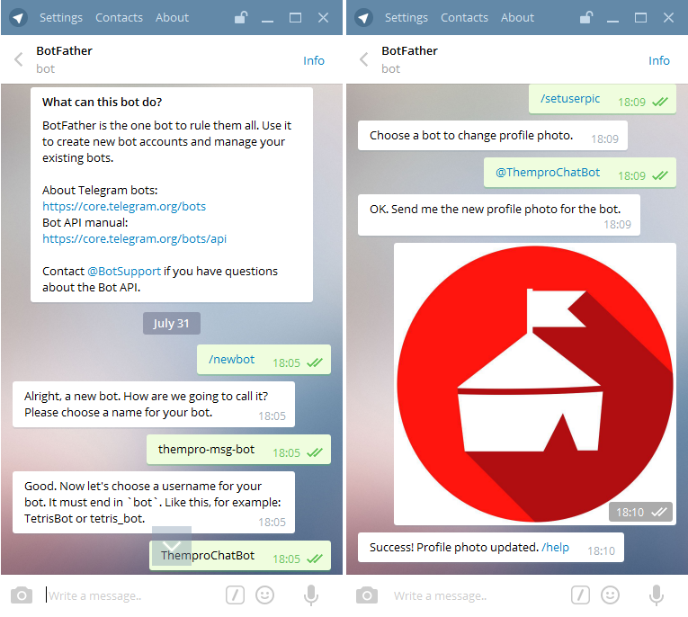Click 'Alright, a new bot' message

click(x=154, y=404)
